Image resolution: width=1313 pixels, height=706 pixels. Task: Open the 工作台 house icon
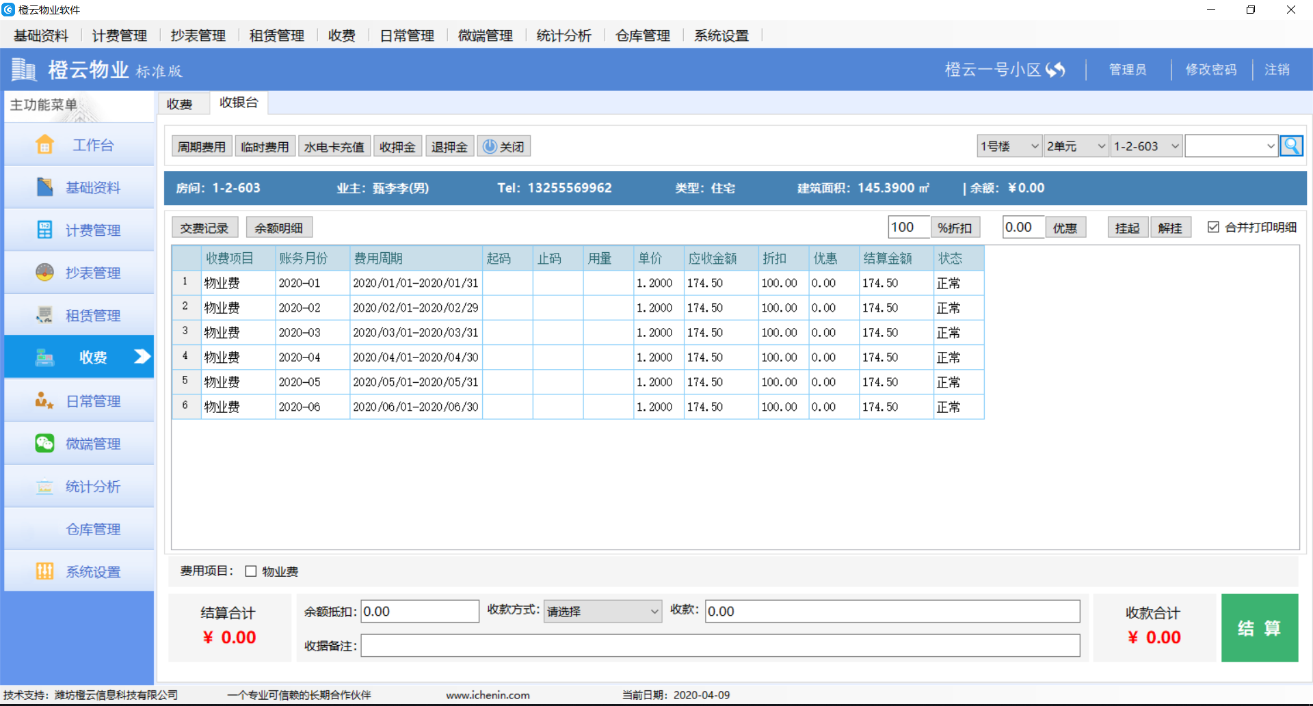coord(44,144)
